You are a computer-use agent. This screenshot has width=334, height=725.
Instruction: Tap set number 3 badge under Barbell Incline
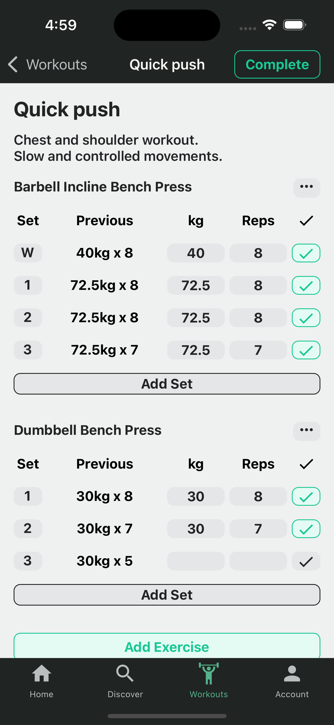tap(28, 350)
